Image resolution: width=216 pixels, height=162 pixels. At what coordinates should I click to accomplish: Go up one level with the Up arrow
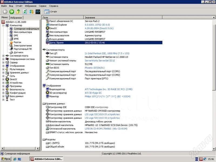(x=18, y=12)
